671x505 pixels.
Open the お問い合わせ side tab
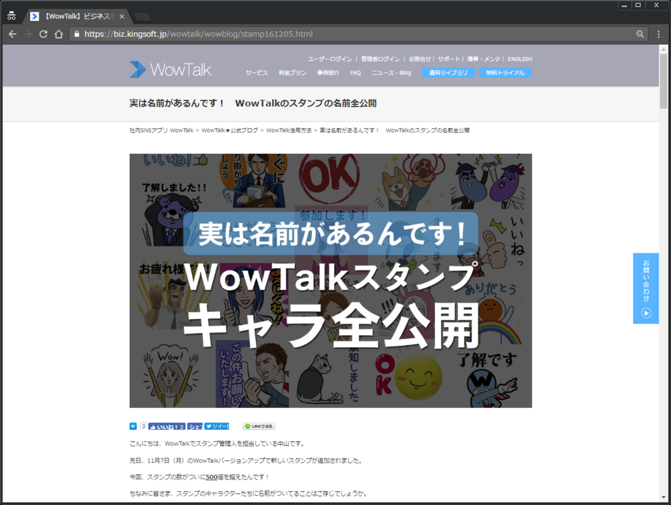coord(645,288)
